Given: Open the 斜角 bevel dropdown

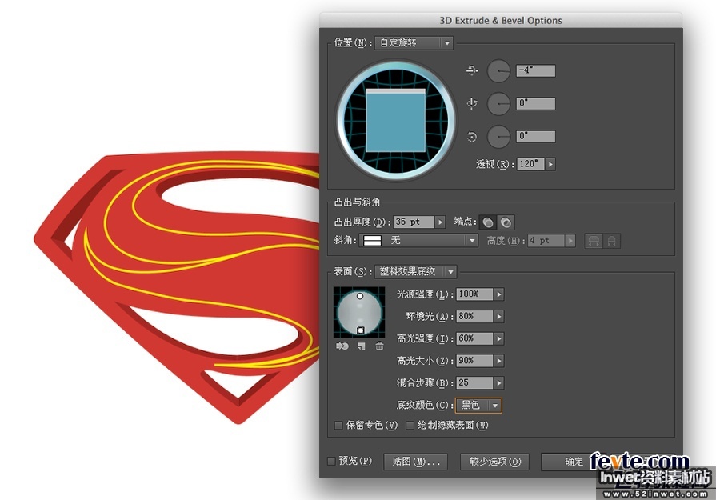Looking at the screenshot, I should [418, 241].
